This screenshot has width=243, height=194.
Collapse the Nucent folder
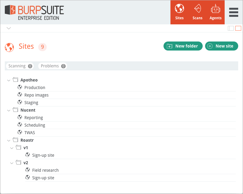point(9,110)
